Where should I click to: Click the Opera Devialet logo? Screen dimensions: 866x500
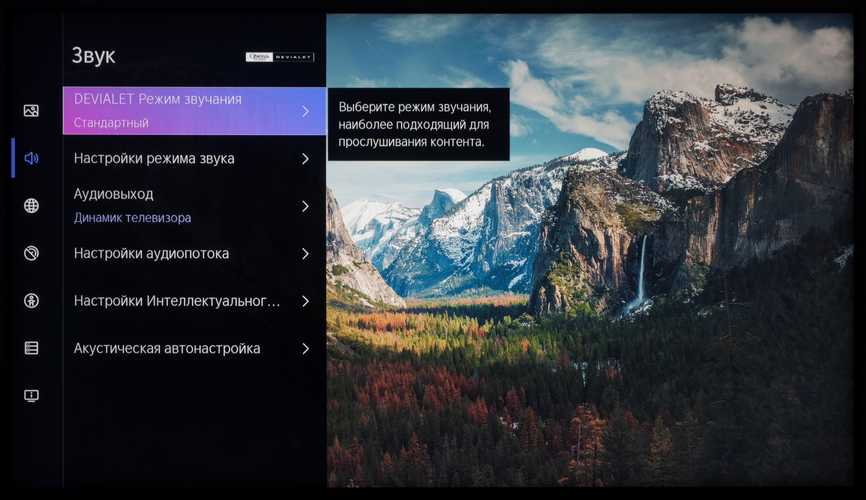(280, 57)
